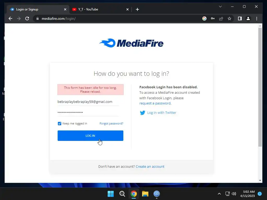Click the Google account icon in address bar
267x200 pixels.
coord(204,18)
